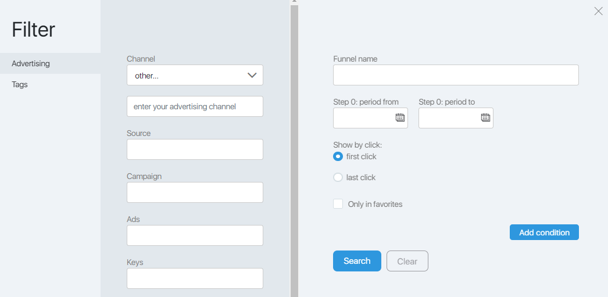
Task: Focus the Ads input field
Action: pos(195,235)
